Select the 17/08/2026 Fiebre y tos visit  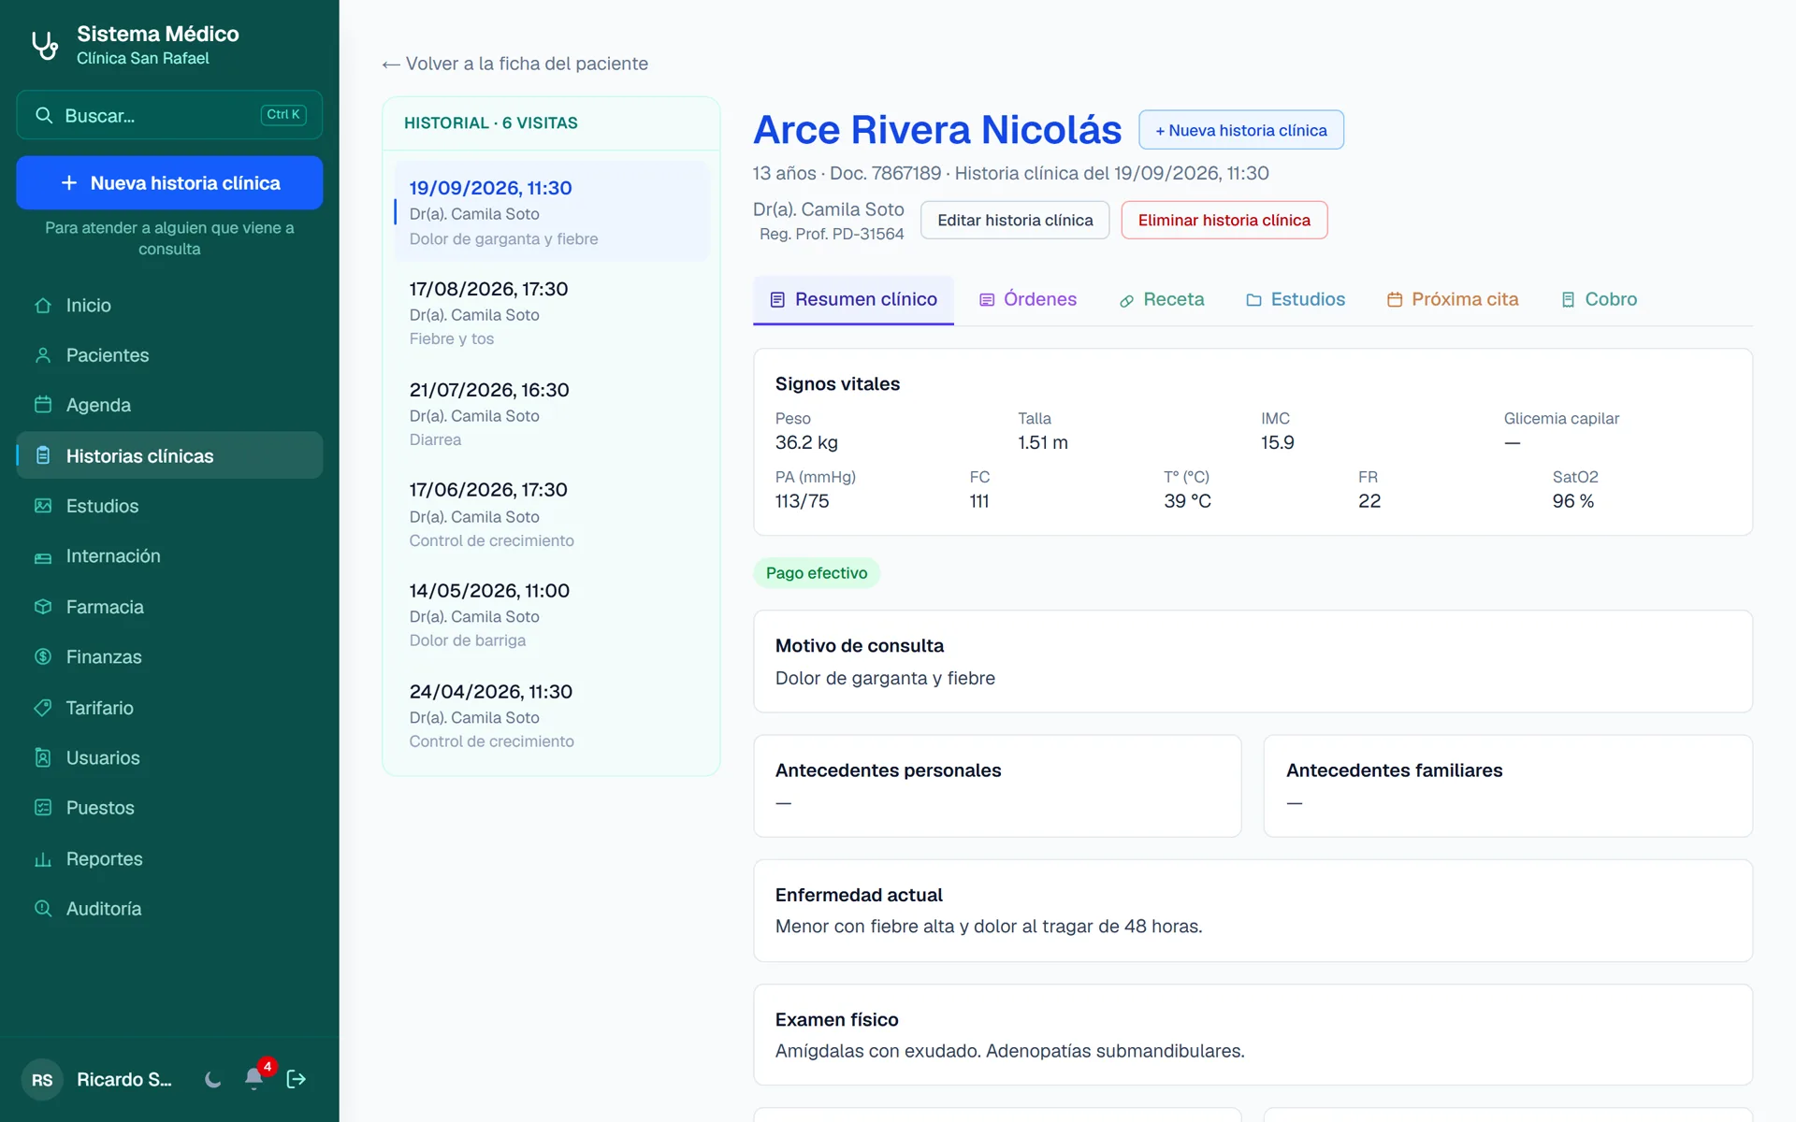551,313
